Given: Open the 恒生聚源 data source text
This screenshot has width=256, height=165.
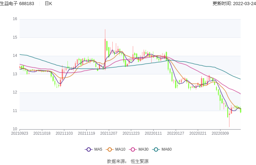Looking at the screenshot, I should coord(140,161).
